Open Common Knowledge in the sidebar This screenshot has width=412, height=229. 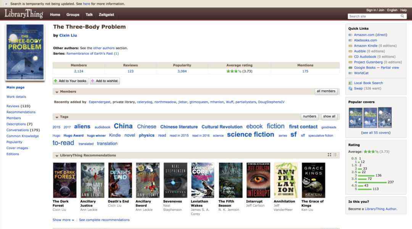coord(23,136)
